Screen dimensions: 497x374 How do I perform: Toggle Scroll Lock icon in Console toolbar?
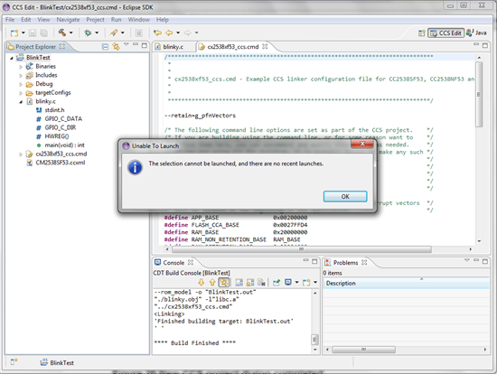point(250,282)
